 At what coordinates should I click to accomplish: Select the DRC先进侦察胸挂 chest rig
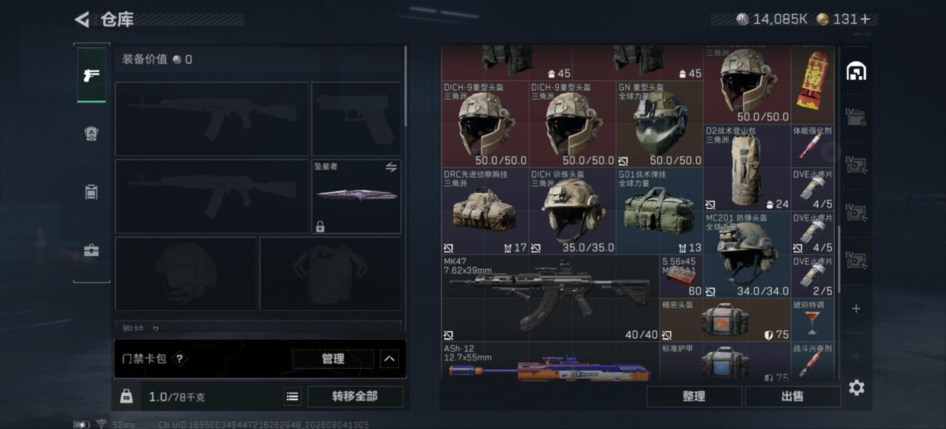coord(485,212)
